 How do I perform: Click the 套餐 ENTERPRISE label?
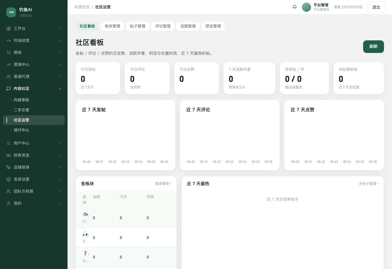[348, 7]
